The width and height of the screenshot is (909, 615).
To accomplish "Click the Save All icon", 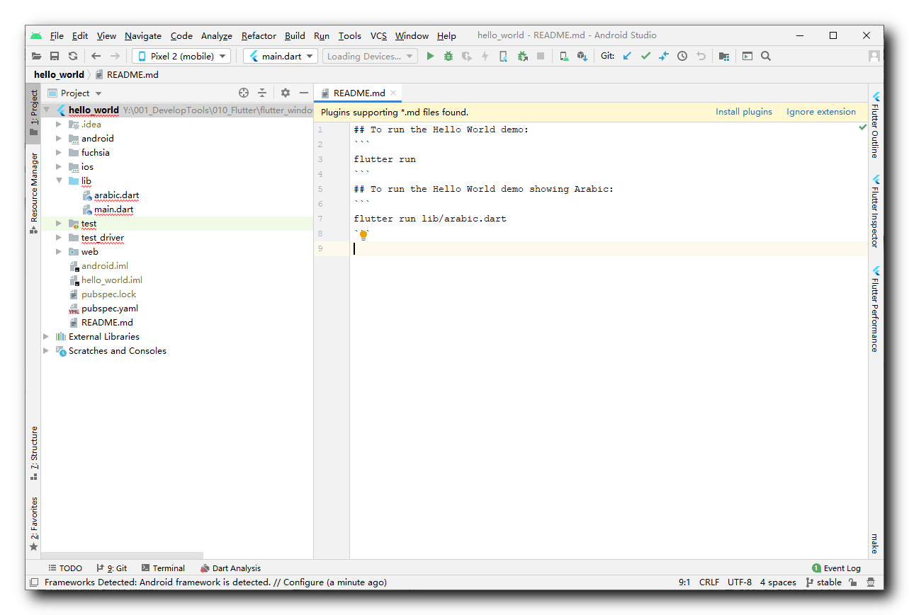I will [55, 56].
